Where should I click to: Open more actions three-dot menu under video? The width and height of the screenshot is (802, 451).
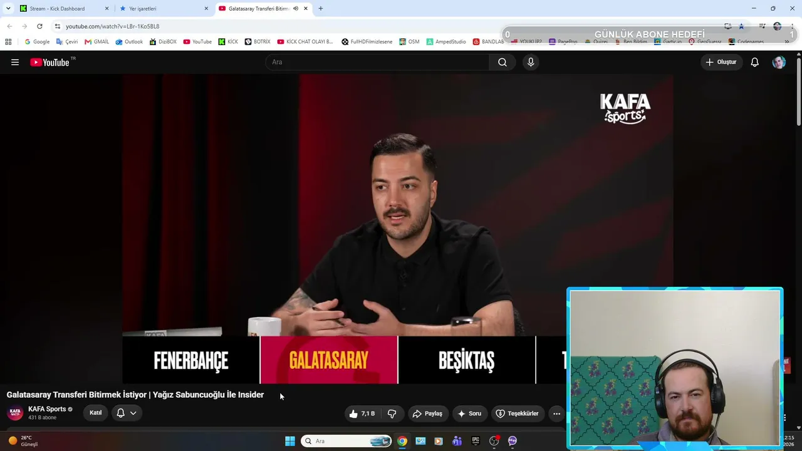[556, 413]
